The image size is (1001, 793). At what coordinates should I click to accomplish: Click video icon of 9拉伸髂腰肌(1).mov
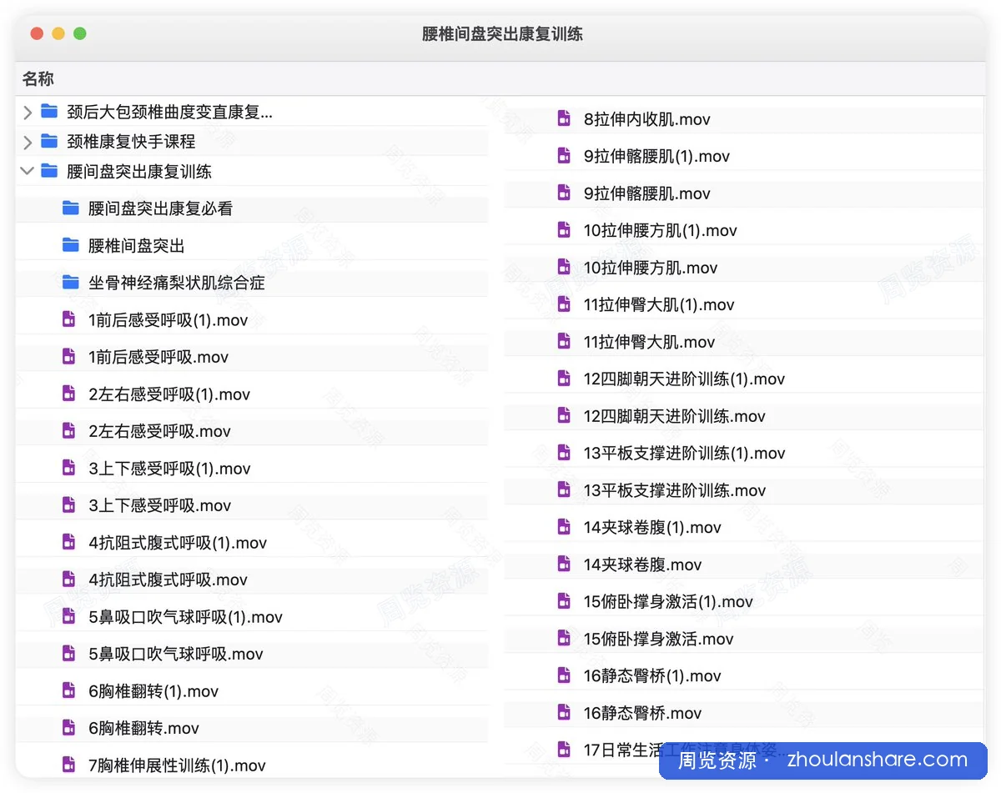pos(565,156)
